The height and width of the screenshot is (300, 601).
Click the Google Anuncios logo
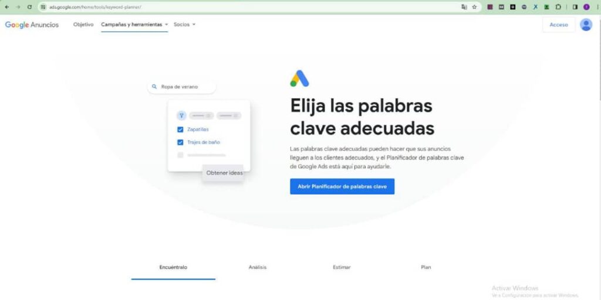point(32,25)
